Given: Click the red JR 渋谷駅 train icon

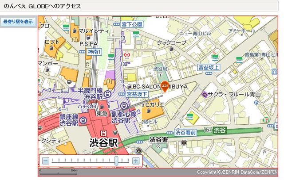Looking at the screenshot, I should [103, 133].
